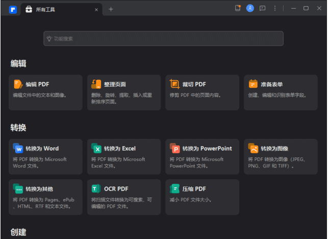Viewport: 328px width, 239px height.
Task: Open the 裁切 PDF tool title
Action: click(194, 84)
